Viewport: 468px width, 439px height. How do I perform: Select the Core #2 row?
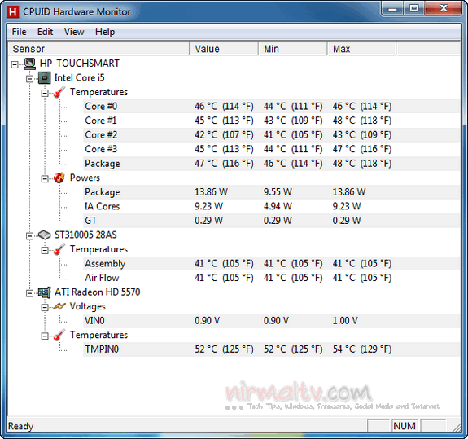click(x=271, y=135)
